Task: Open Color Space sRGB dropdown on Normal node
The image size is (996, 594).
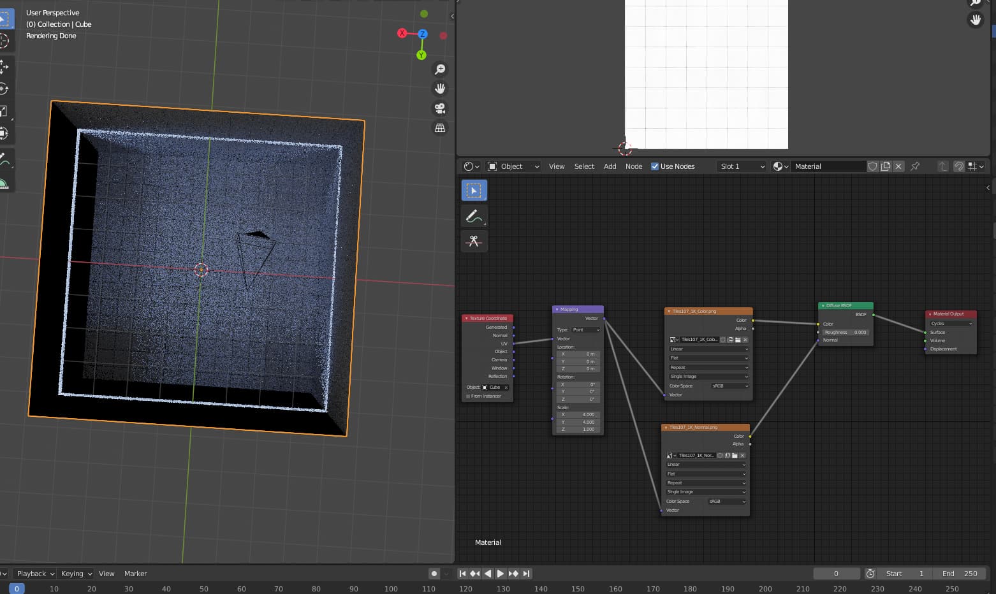Action: pos(727,502)
